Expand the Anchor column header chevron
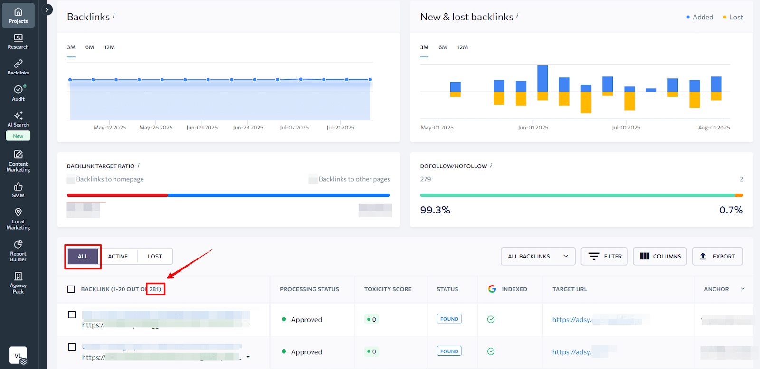Screen dimensions: 760x369 point(743,289)
